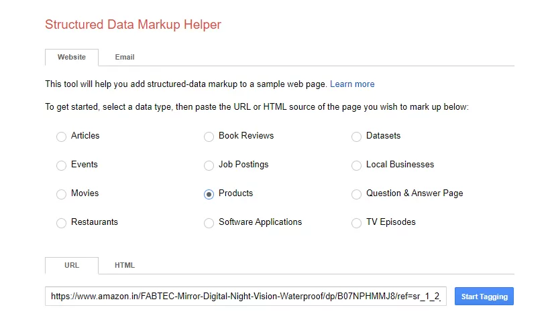Switch to the Email tab
Viewport: 552px width, 332px height.
(x=125, y=58)
